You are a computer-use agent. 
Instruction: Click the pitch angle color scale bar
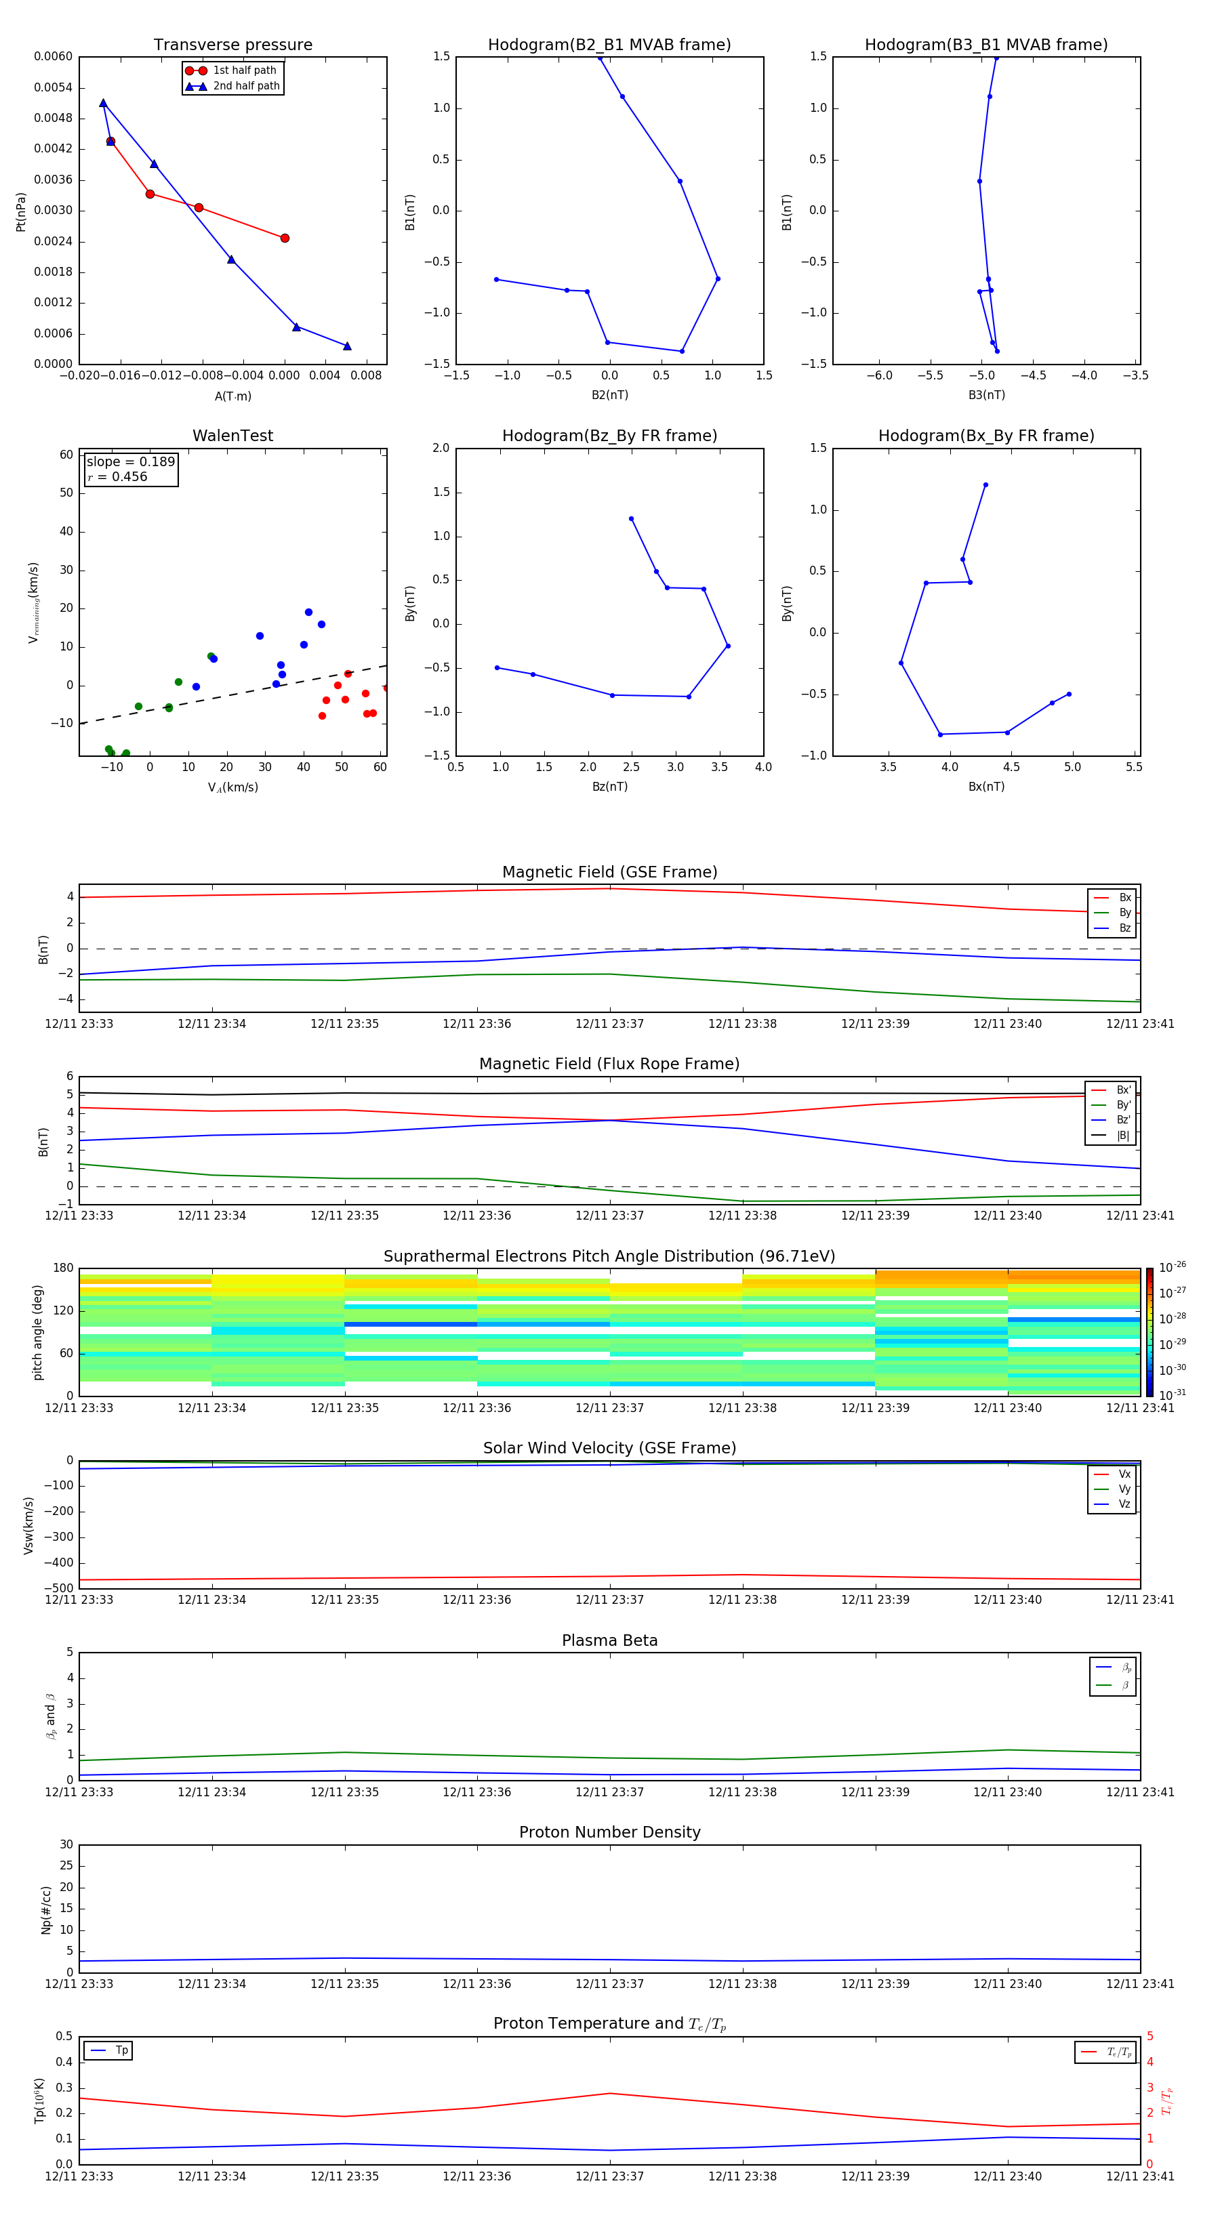(1150, 1332)
